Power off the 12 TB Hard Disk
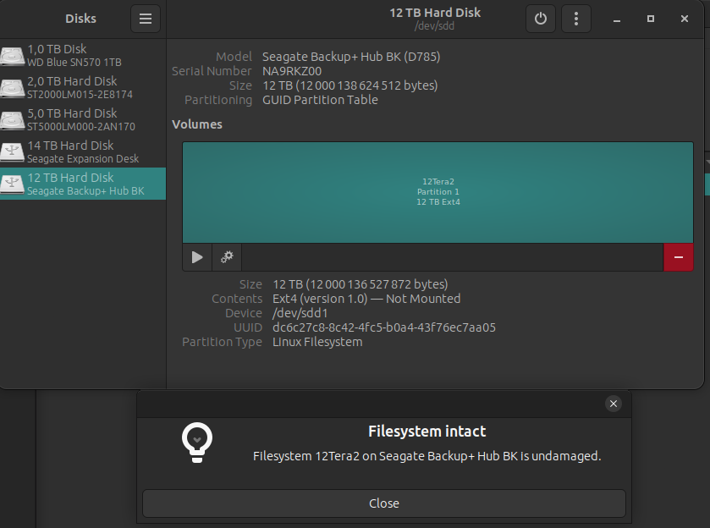Viewport: 710px width, 528px height. [540, 19]
